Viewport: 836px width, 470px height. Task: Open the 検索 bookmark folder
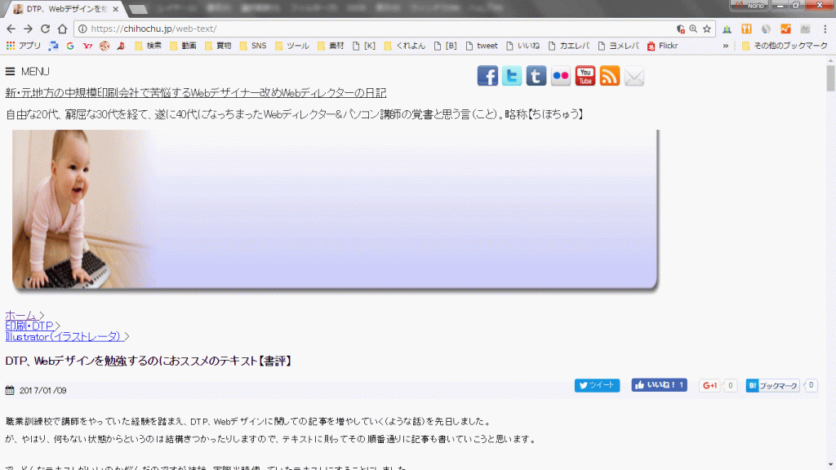(148, 46)
